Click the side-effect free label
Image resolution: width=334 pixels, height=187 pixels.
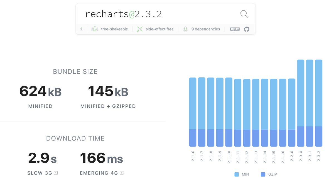(x=159, y=29)
